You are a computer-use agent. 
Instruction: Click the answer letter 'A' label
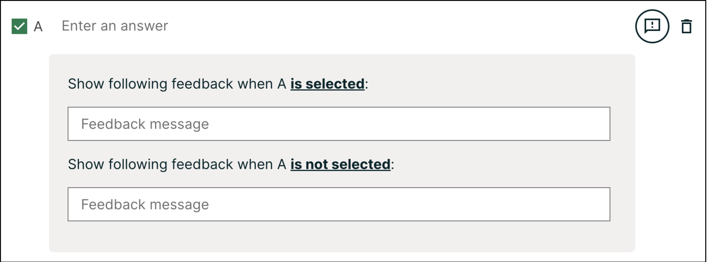(x=38, y=27)
